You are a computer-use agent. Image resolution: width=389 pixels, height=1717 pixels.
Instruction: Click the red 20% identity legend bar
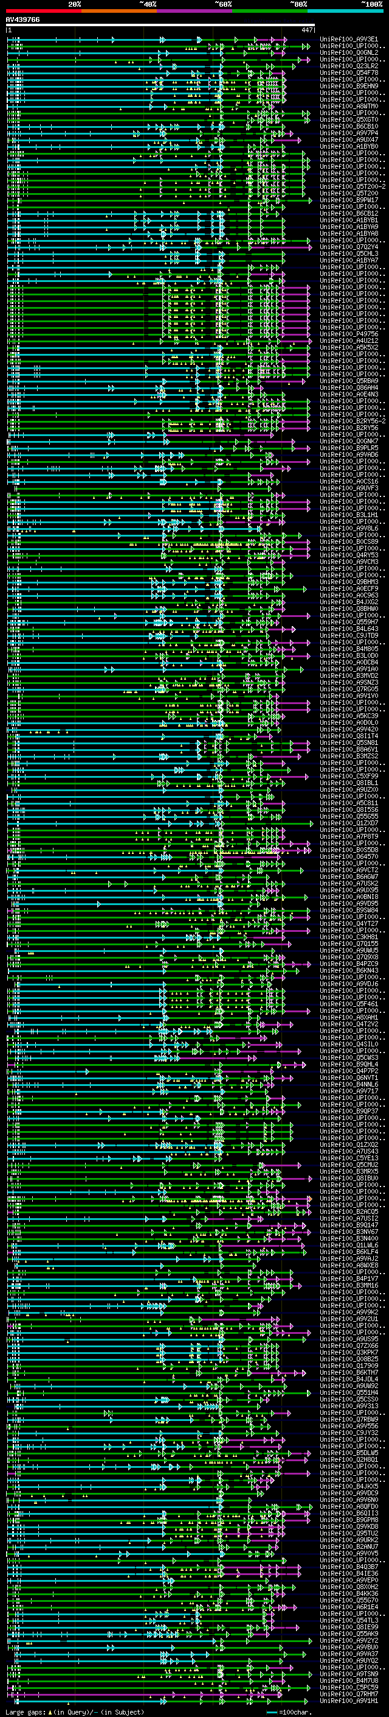[x=43, y=11]
